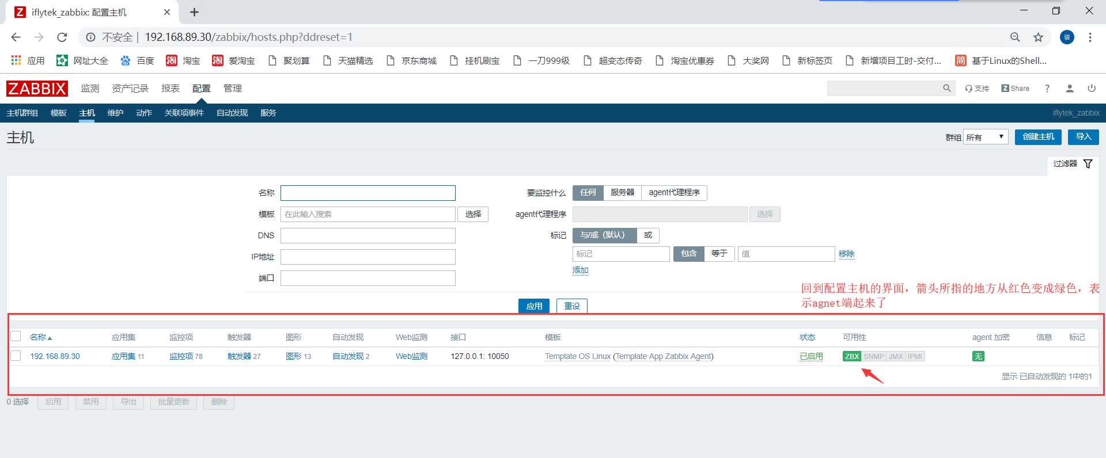Open the Chrome profile avatar

[1067, 37]
